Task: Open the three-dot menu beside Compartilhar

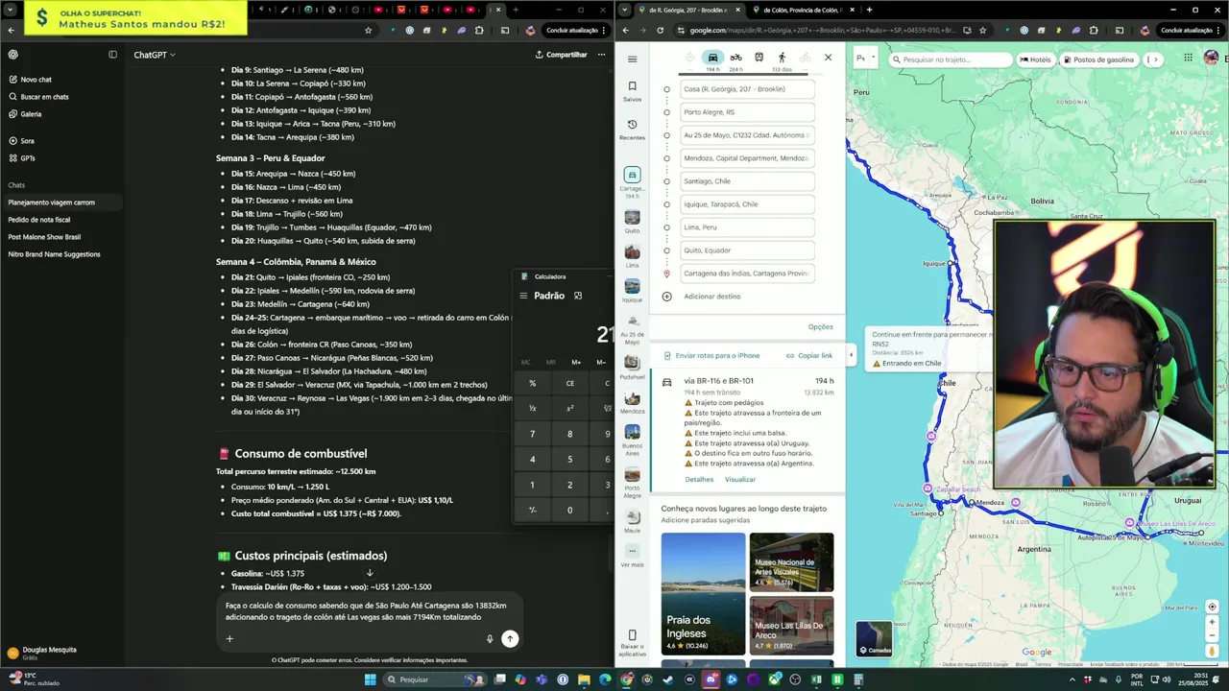Action: pos(601,55)
